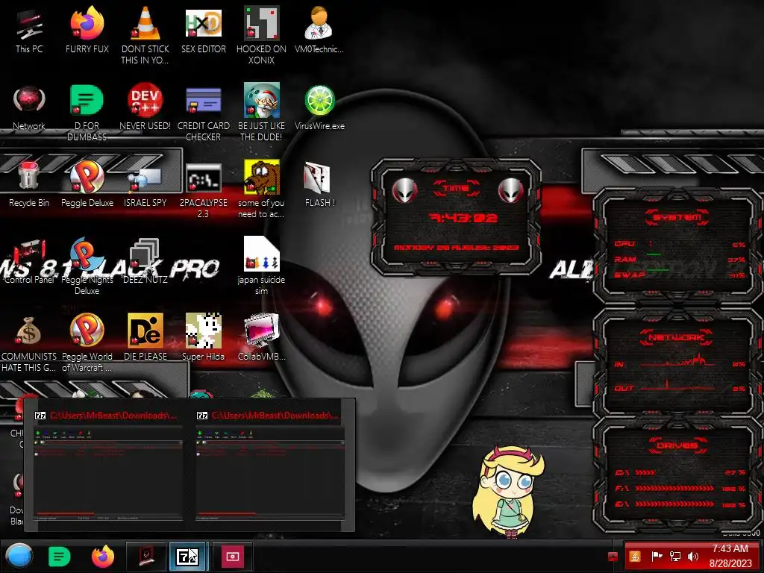
Task: Click the 7:43 AM taskbar clock
Action: pos(730,556)
